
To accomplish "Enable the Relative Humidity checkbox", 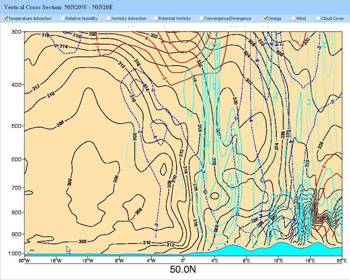I will 63,18.
